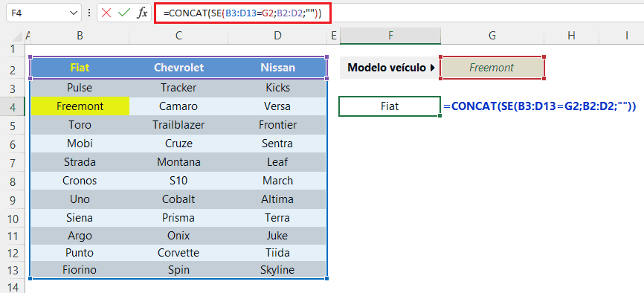
Task: Open the Name Box dropdown arrow
Action: (x=74, y=13)
